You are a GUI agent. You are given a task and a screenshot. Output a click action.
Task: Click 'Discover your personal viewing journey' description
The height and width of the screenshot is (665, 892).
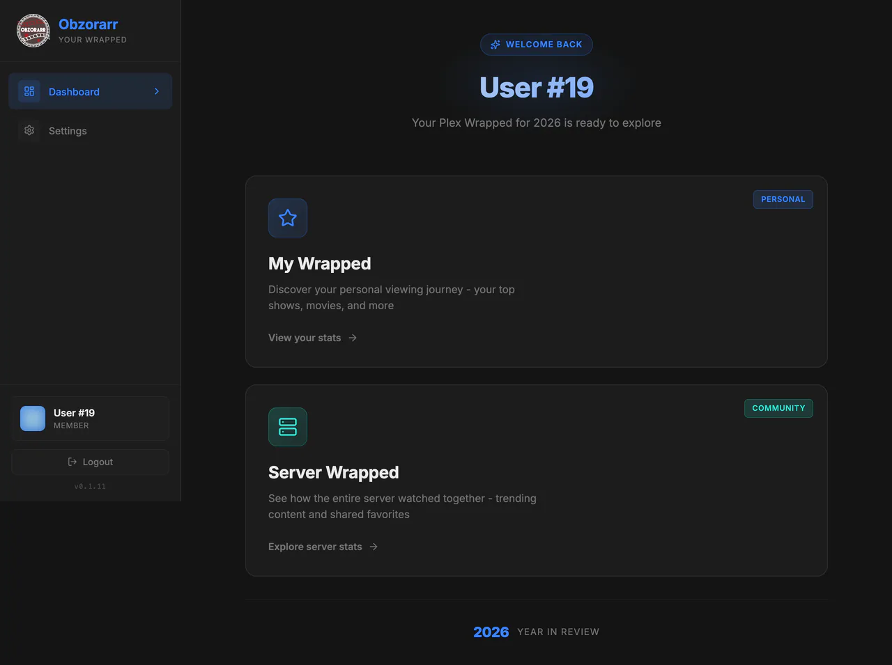pos(392,297)
